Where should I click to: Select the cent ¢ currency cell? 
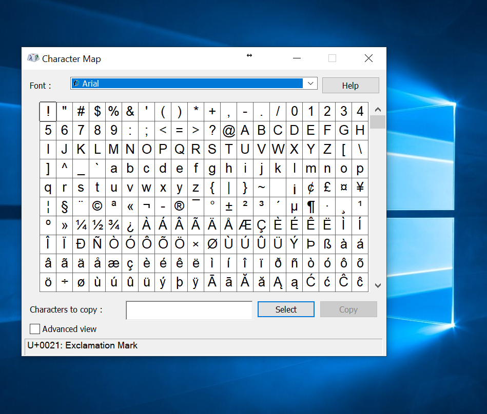(x=310, y=188)
